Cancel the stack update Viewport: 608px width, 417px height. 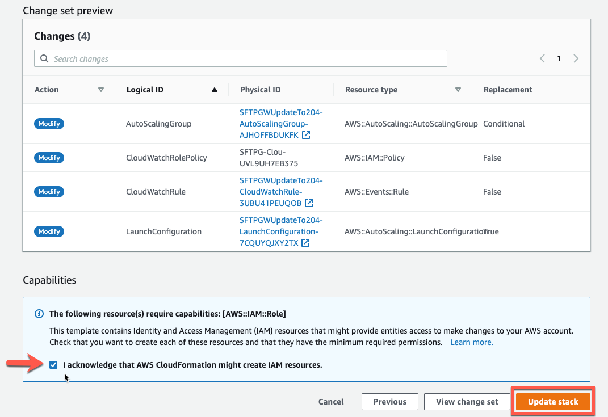(331, 402)
